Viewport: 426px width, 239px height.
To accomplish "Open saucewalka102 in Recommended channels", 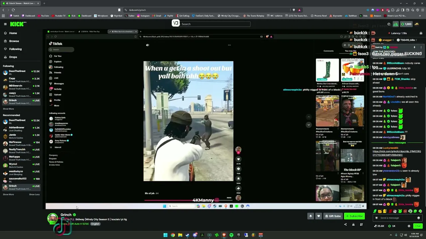I will tap(21, 180).
